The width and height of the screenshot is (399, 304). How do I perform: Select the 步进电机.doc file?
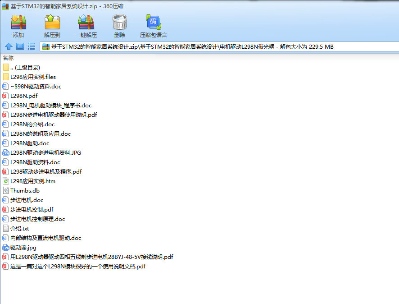click(23, 200)
